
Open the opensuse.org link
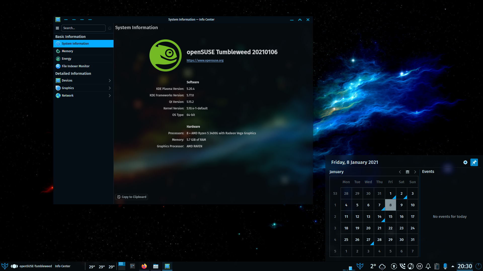[205, 60]
